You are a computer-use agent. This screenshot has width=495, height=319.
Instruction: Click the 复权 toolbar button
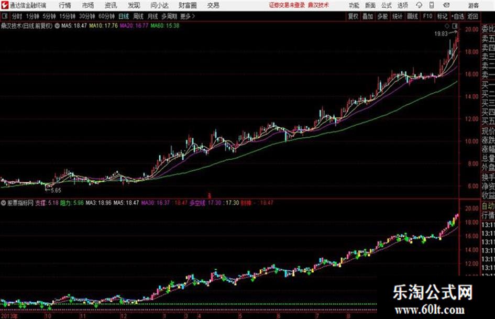353,16
